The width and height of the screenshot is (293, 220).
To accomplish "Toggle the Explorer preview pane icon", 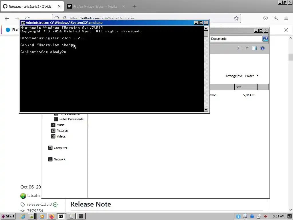I will (x=254, y=48).
